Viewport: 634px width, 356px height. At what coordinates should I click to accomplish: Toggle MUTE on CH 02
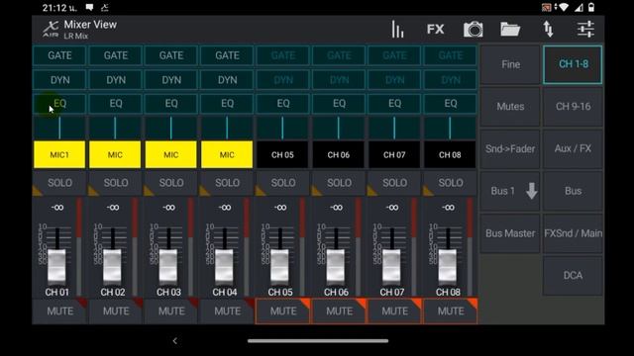[x=116, y=311]
